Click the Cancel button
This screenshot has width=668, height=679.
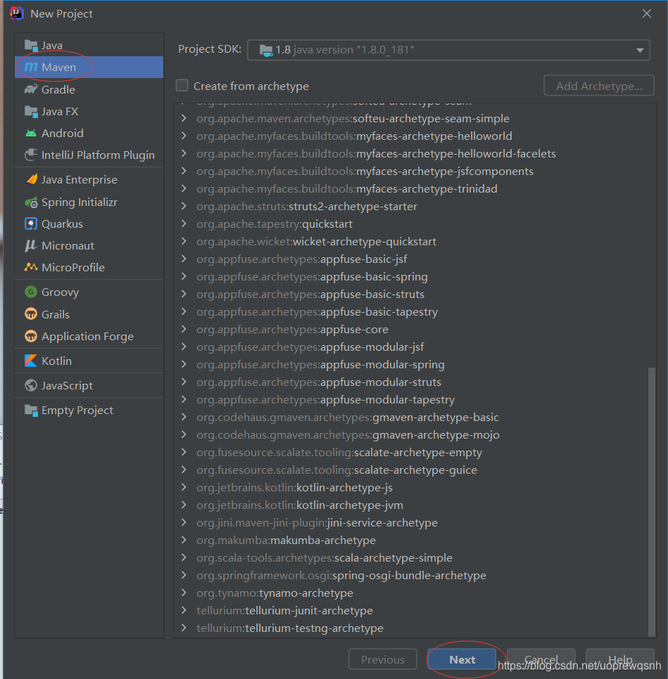coord(541,659)
